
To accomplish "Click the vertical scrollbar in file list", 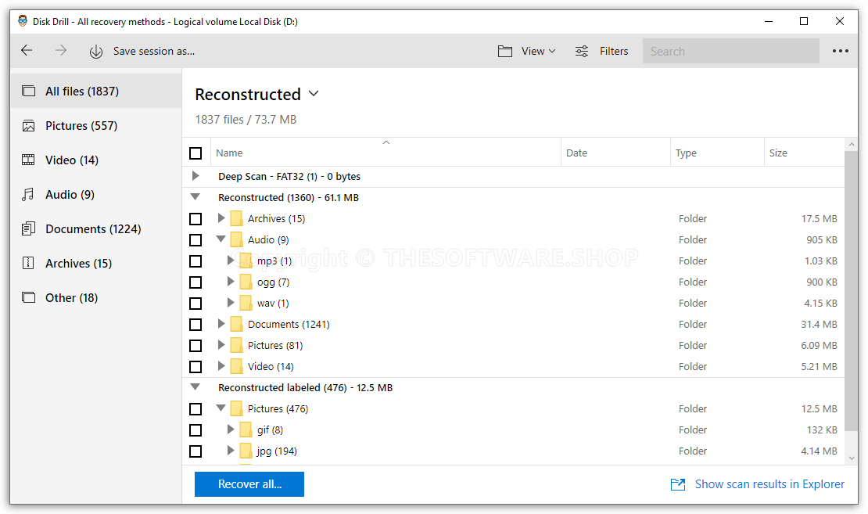I will [852, 297].
